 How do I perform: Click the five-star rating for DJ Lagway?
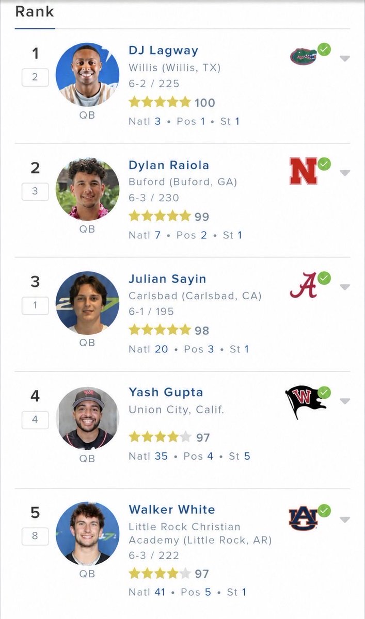pos(160,102)
